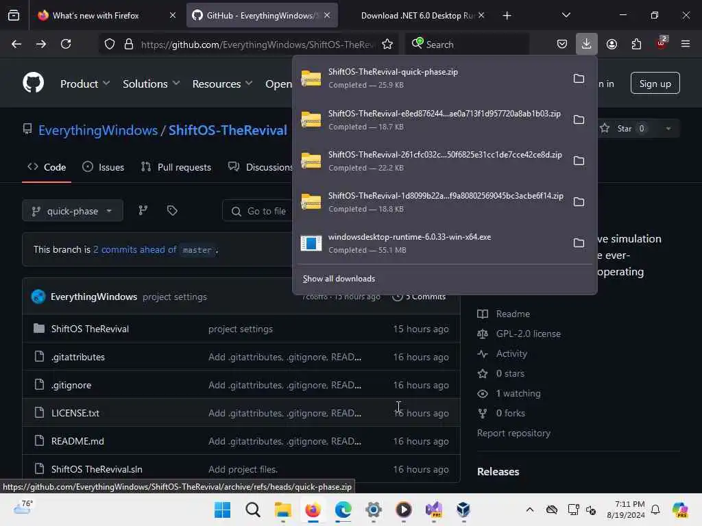Open 2 commits ahead of link
Screen dimensions: 702x526
135,249
